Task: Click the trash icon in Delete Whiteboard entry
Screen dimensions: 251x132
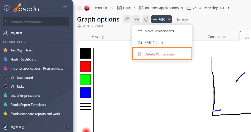Action: point(140,54)
